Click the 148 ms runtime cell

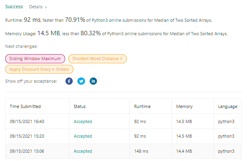pyautogui.click(x=141, y=151)
